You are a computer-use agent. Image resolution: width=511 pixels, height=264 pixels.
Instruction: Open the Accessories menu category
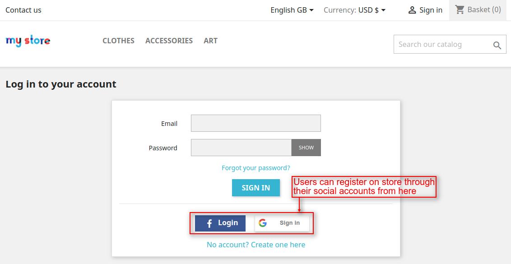coord(169,41)
